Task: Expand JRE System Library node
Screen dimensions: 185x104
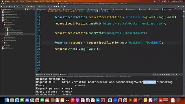Action: (3, 39)
